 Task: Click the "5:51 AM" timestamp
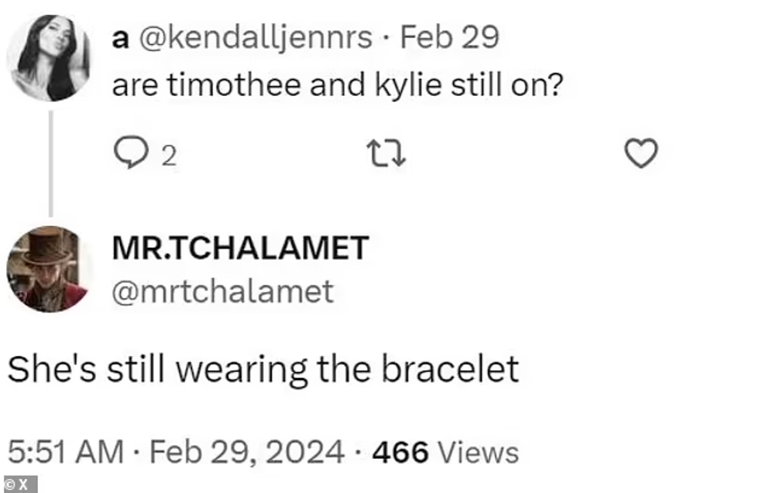click(x=65, y=451)
